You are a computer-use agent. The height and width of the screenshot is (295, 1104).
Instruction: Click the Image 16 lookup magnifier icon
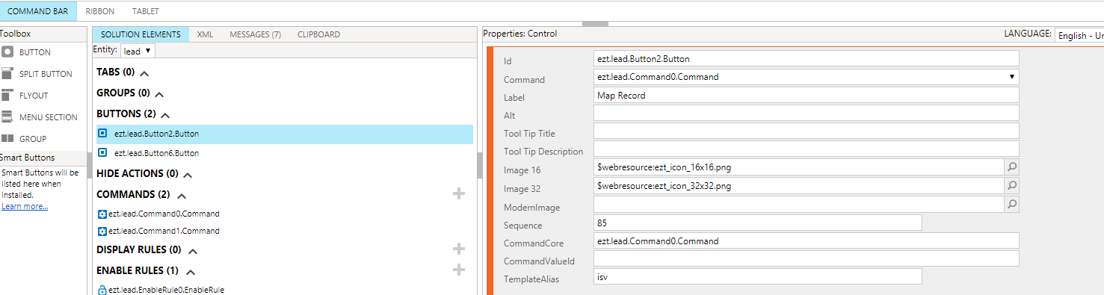pyautogui.click(x=1011, y=167)
